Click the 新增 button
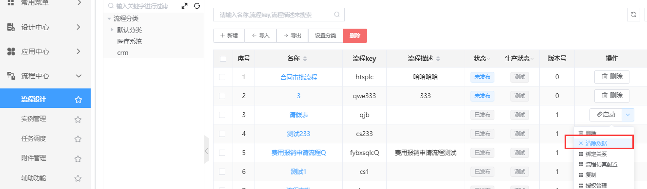647x189 pixels. point(229,35)
